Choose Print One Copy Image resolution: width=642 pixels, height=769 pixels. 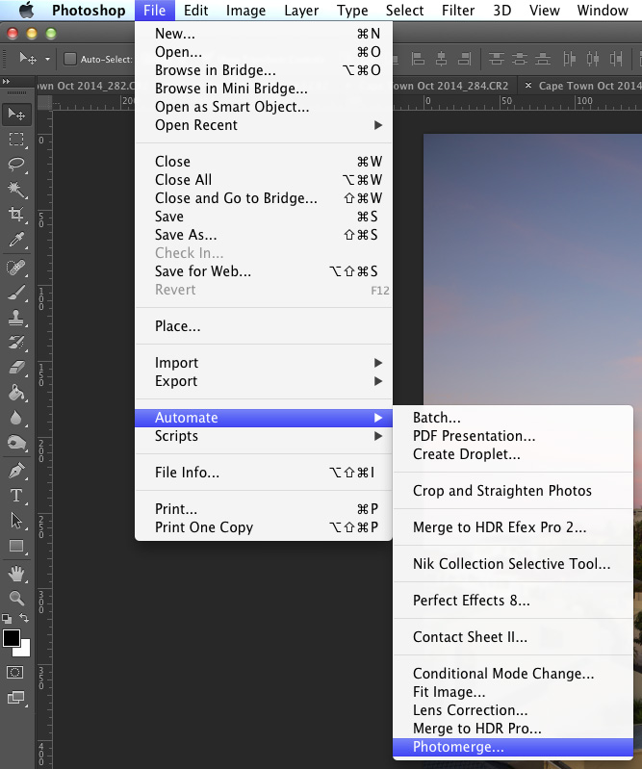[x=264, y=527]
